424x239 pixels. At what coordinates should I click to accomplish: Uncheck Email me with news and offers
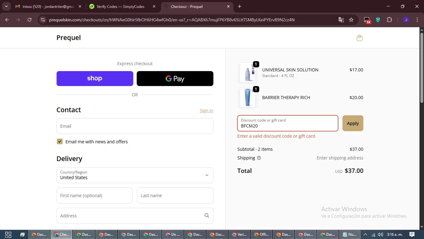point(60,141)
